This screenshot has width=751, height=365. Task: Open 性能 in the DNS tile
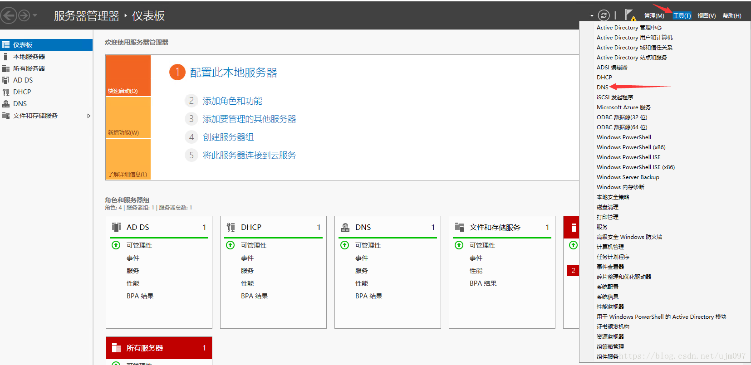tap(362, 283)
